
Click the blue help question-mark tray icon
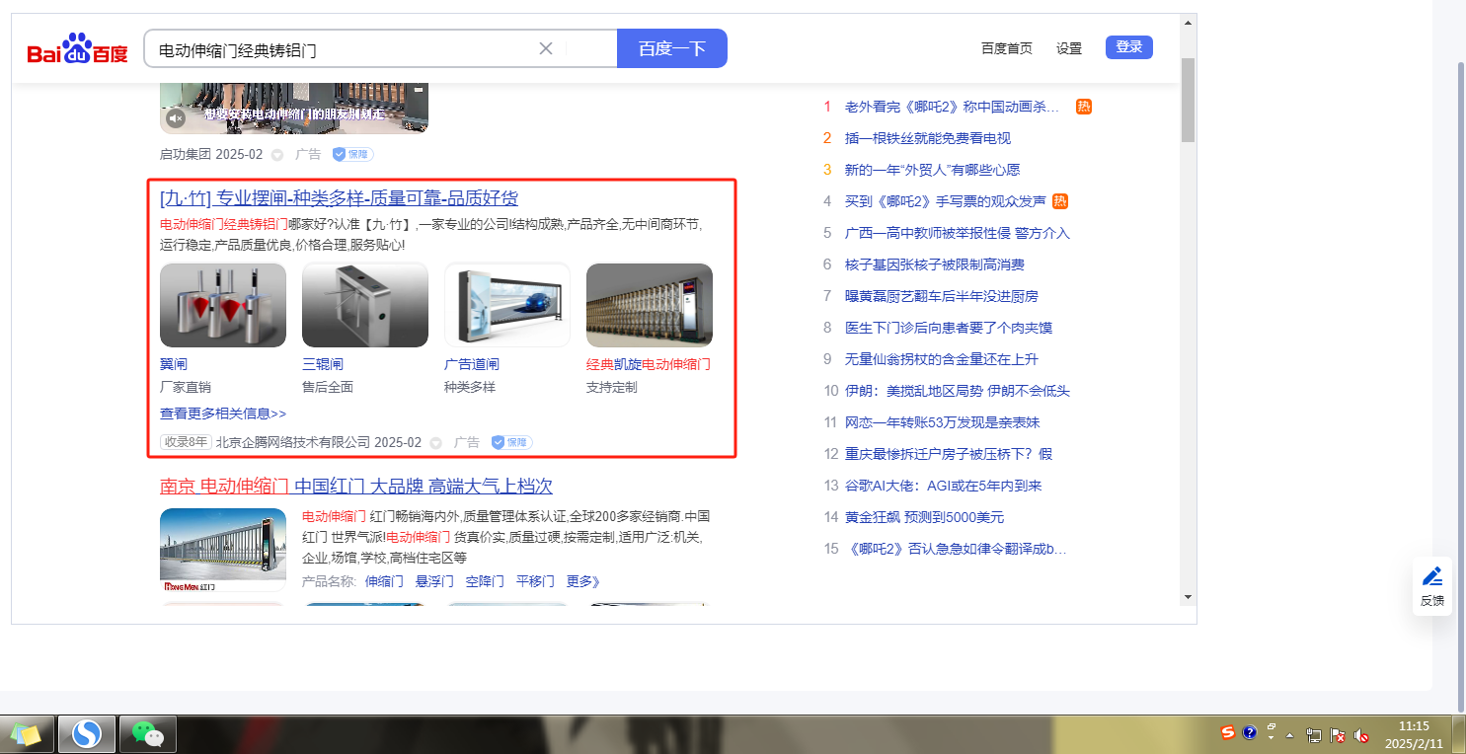(1250, 732)
